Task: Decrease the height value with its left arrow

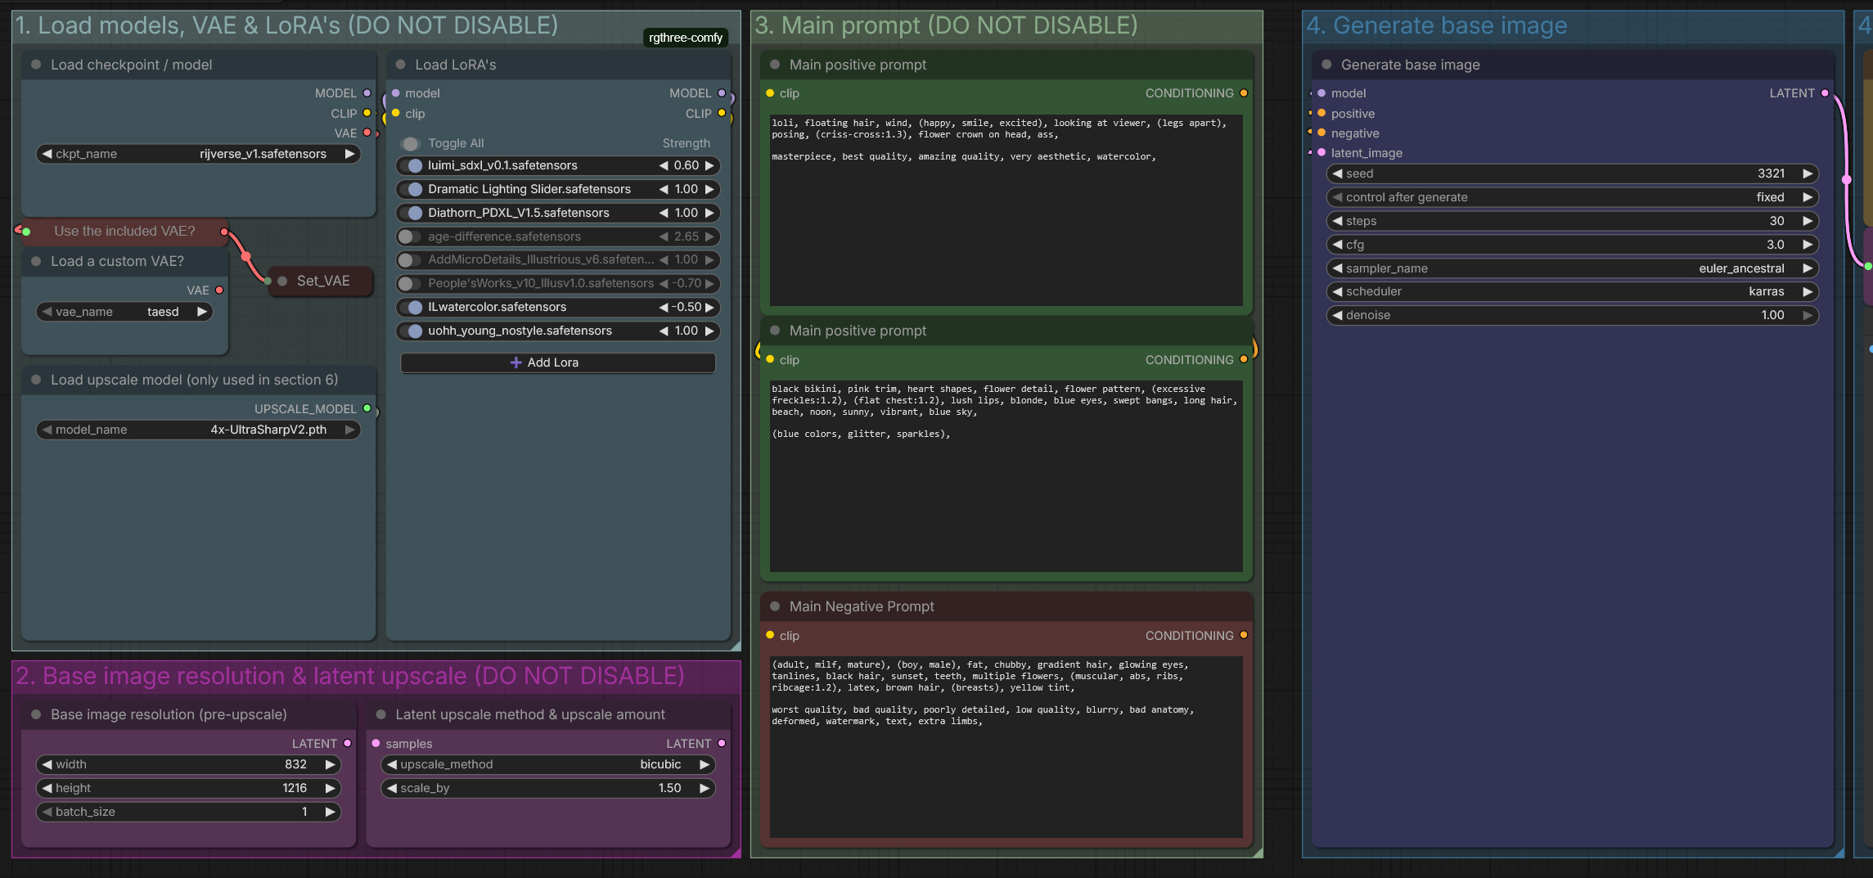Action: (x=47, y=788)
